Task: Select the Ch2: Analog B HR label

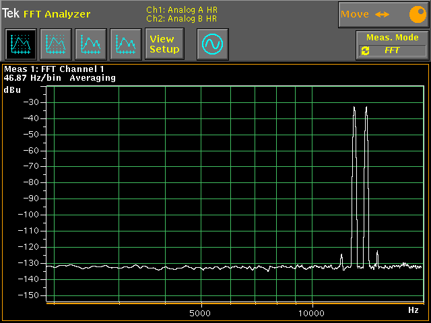Action: 181,19
